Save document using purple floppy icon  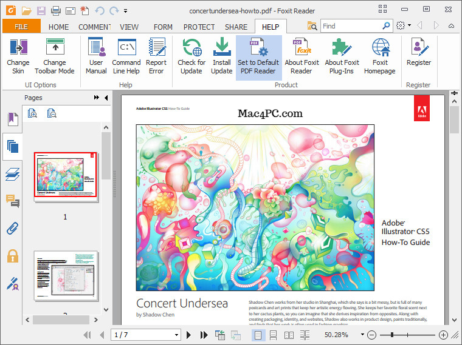41,11
